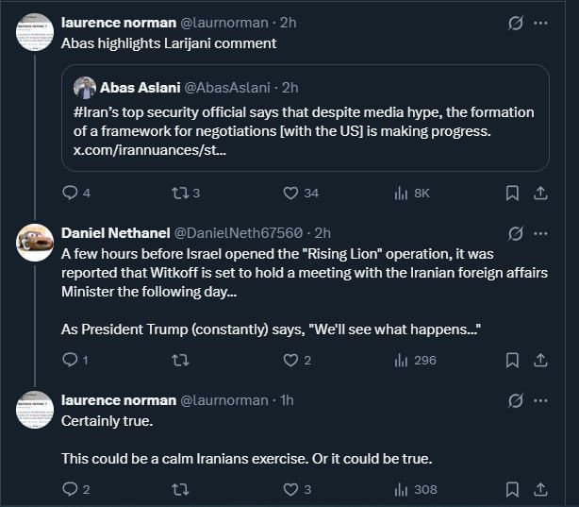Open more options on first tweet

pyautogui.click(x=541, y=23)
